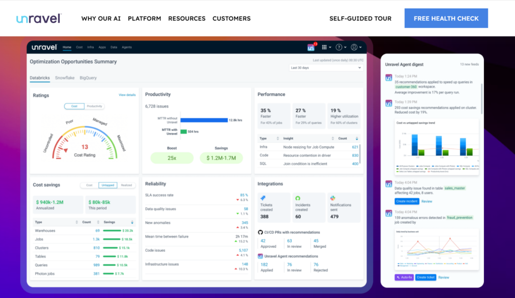Viewport: 515px width, 298px height.
Task: Select Cost in the Cost savings toggle
Action: point(90,185)
